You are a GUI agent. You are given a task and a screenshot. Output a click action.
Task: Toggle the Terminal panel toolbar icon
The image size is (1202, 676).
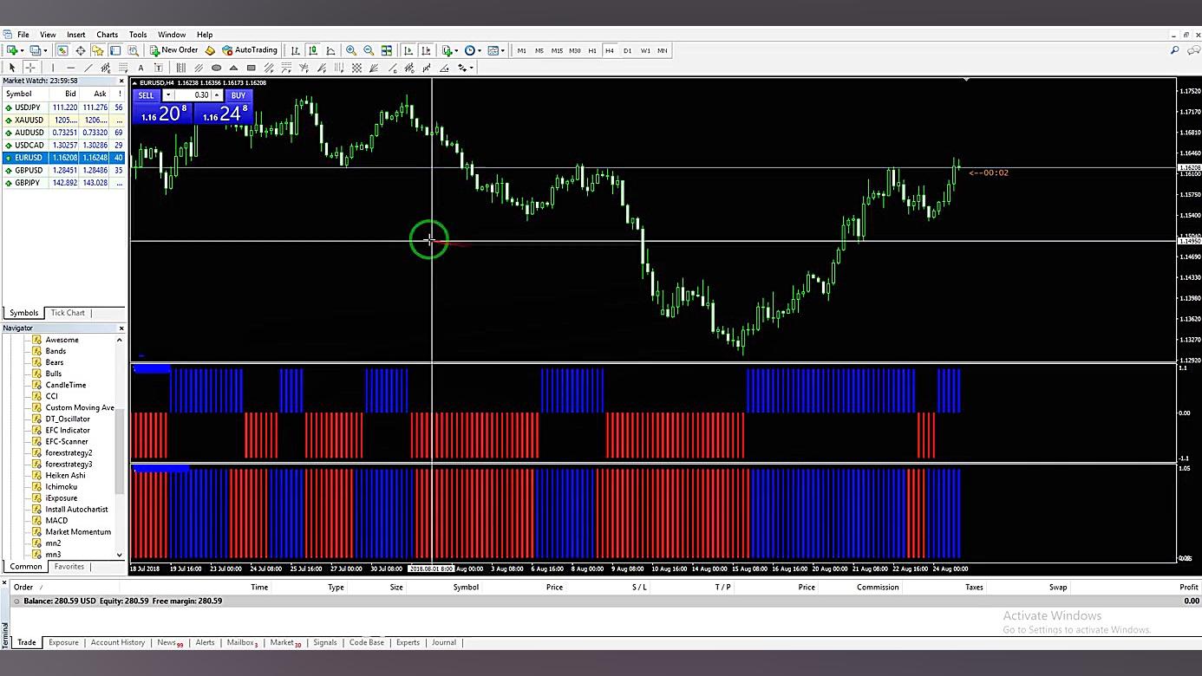pos(115,50)
